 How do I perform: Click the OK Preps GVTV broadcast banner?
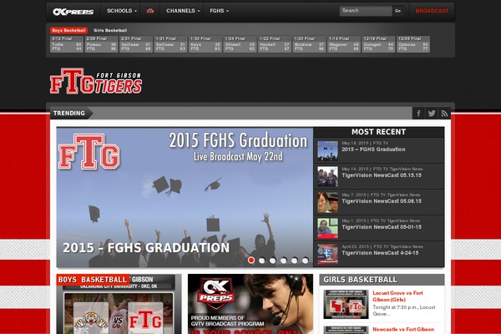tap(250, 304)
